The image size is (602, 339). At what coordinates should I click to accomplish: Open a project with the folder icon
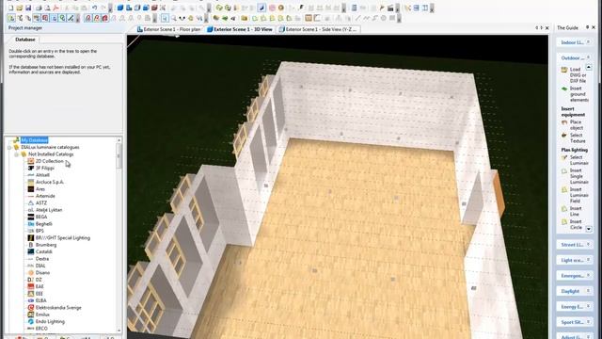(x=20, y=8)
